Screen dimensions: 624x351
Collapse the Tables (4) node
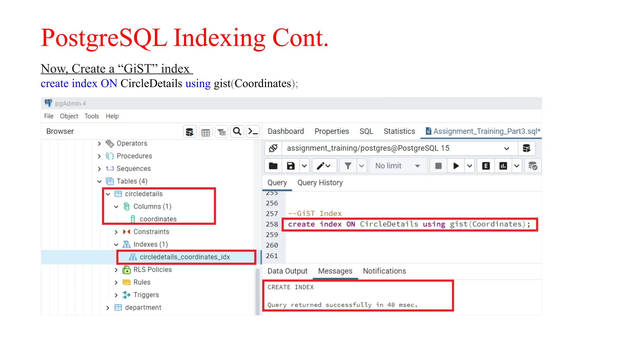tap(99, 182)
